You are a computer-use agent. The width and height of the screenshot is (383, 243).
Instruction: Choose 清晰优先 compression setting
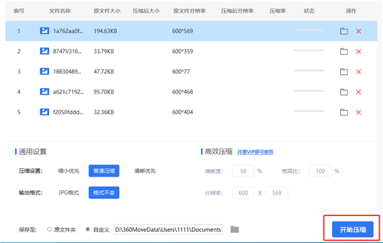tap(145, 171)
